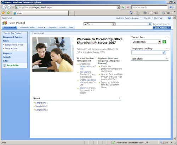Click the Recycle Bin link text

pos(12,65)
